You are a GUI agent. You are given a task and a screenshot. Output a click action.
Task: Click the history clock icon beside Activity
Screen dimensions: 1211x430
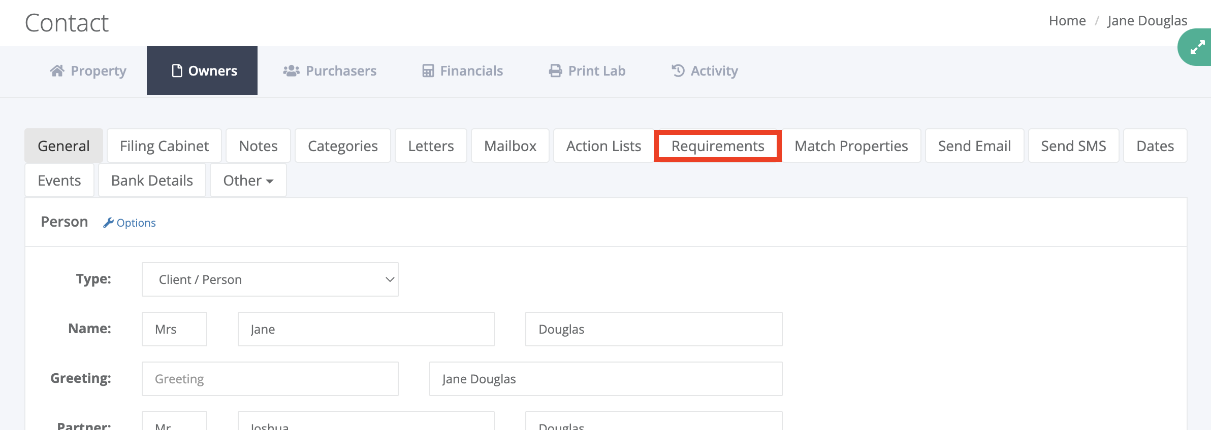pyautogui.click(x=678, y=70)
